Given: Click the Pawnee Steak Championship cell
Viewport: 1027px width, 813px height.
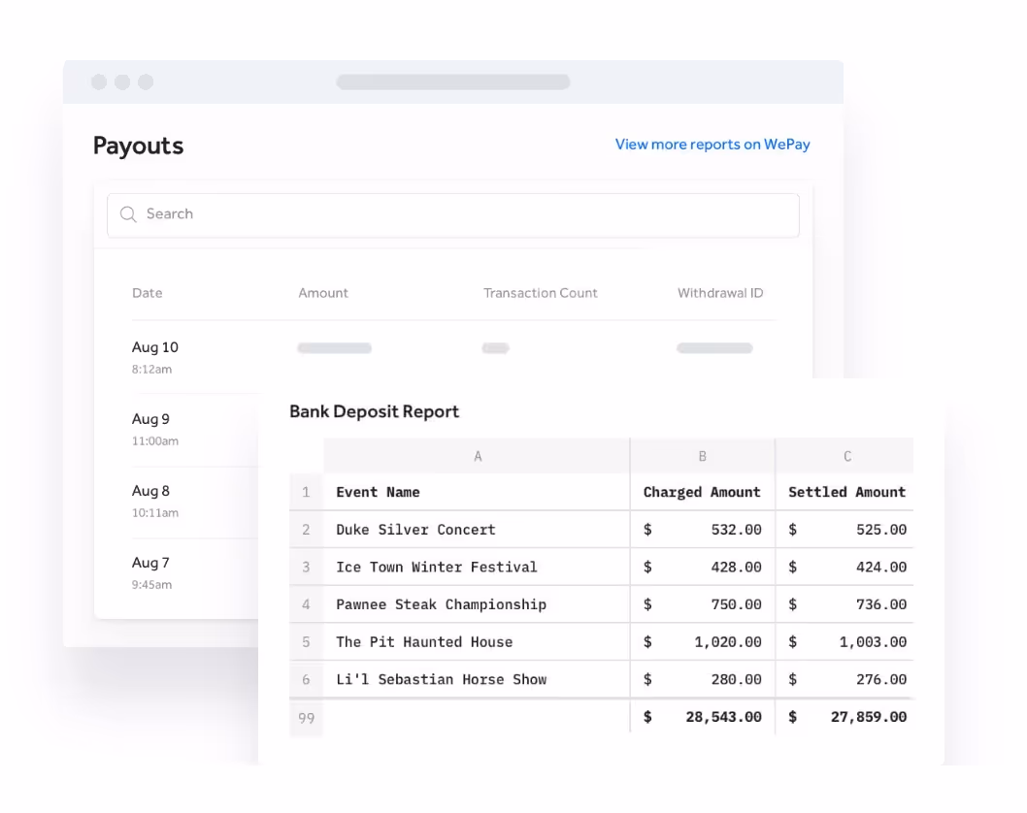Looking at the screenshot, I should [x=477, y=604].
